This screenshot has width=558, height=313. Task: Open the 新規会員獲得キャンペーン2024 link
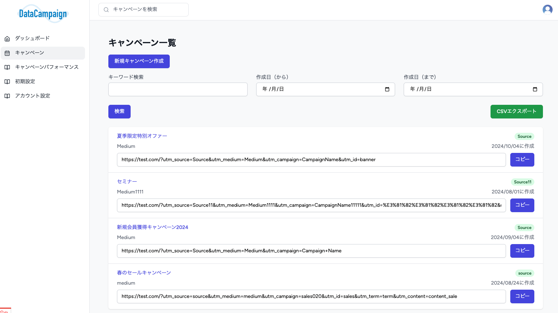pyautogui.click(x=153, y=227)
